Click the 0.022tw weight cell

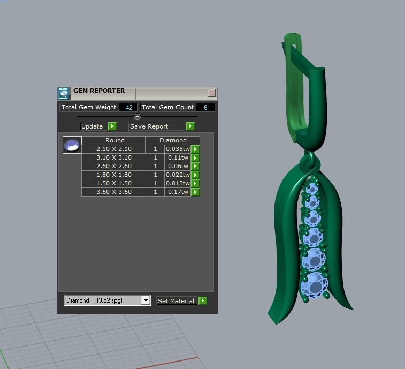(x=178, y=175)
